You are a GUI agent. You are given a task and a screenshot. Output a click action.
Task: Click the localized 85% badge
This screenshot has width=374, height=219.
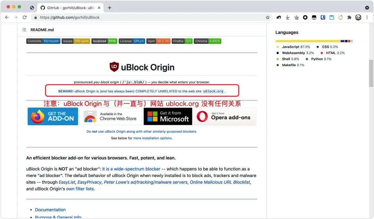point(104,41)
